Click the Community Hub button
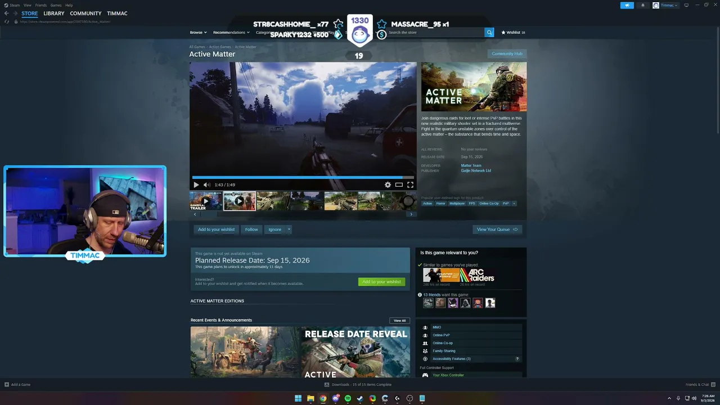The width and height of the screenshot is (720, 405). pyautogui.click(x=507, y=54)
